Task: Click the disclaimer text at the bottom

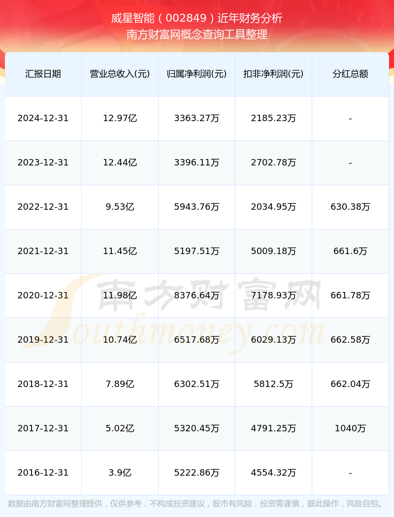Action: [197, 504]
